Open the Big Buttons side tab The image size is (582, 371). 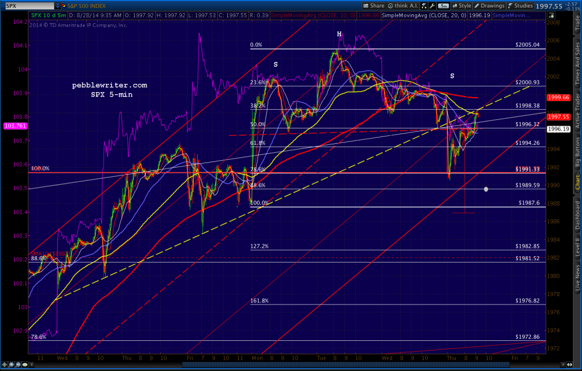coord(577,151)
